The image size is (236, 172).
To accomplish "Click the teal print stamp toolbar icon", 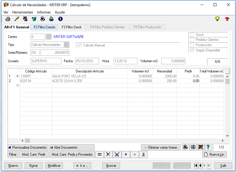I will 52,19.
